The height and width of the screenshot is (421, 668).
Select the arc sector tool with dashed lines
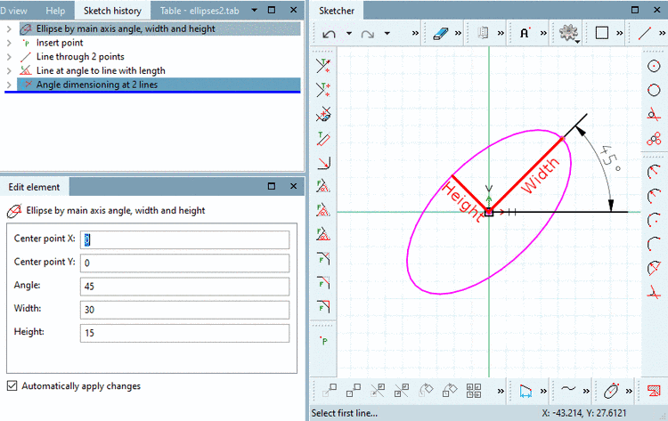654,268
